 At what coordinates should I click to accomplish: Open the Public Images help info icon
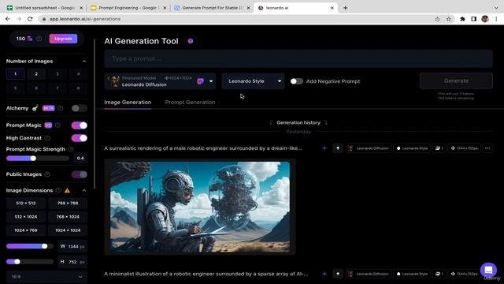tap(47, 174)
